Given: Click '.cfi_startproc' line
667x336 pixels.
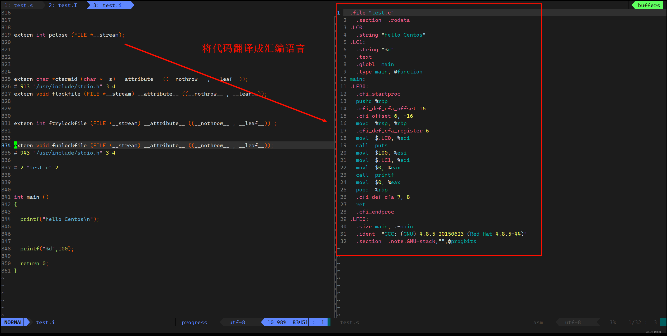Looking at the screenshot, I should [x=378, y=94].
